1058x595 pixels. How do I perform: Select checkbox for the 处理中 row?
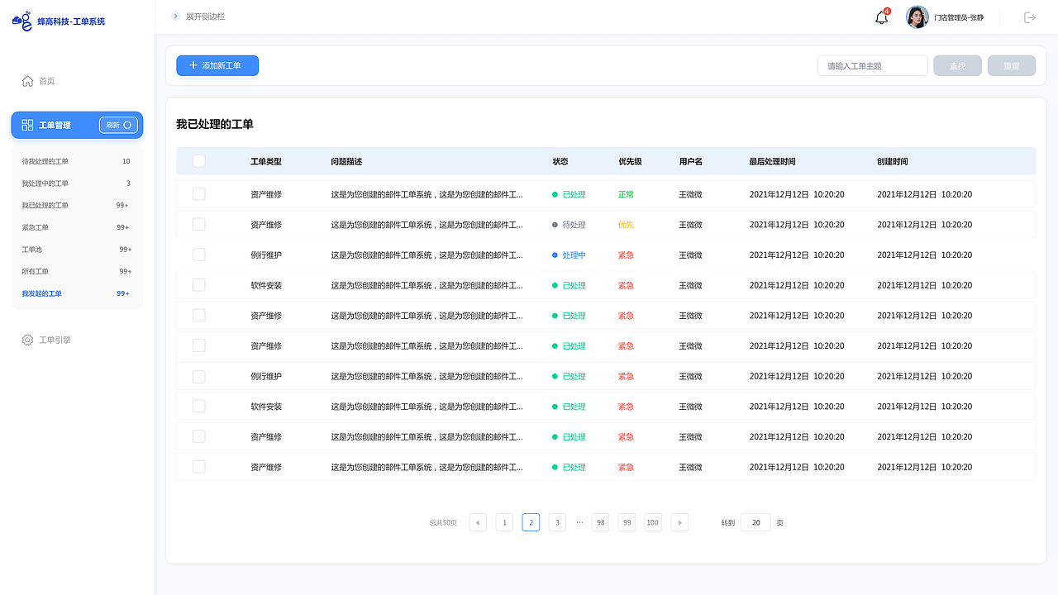[x=198, y=255]
